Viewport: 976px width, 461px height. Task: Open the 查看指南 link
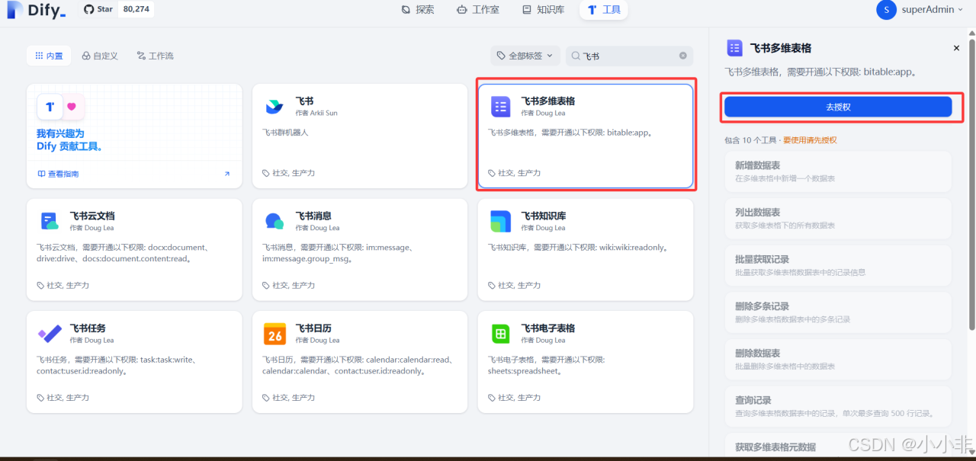pyautogui.click(x=59, y=174)
